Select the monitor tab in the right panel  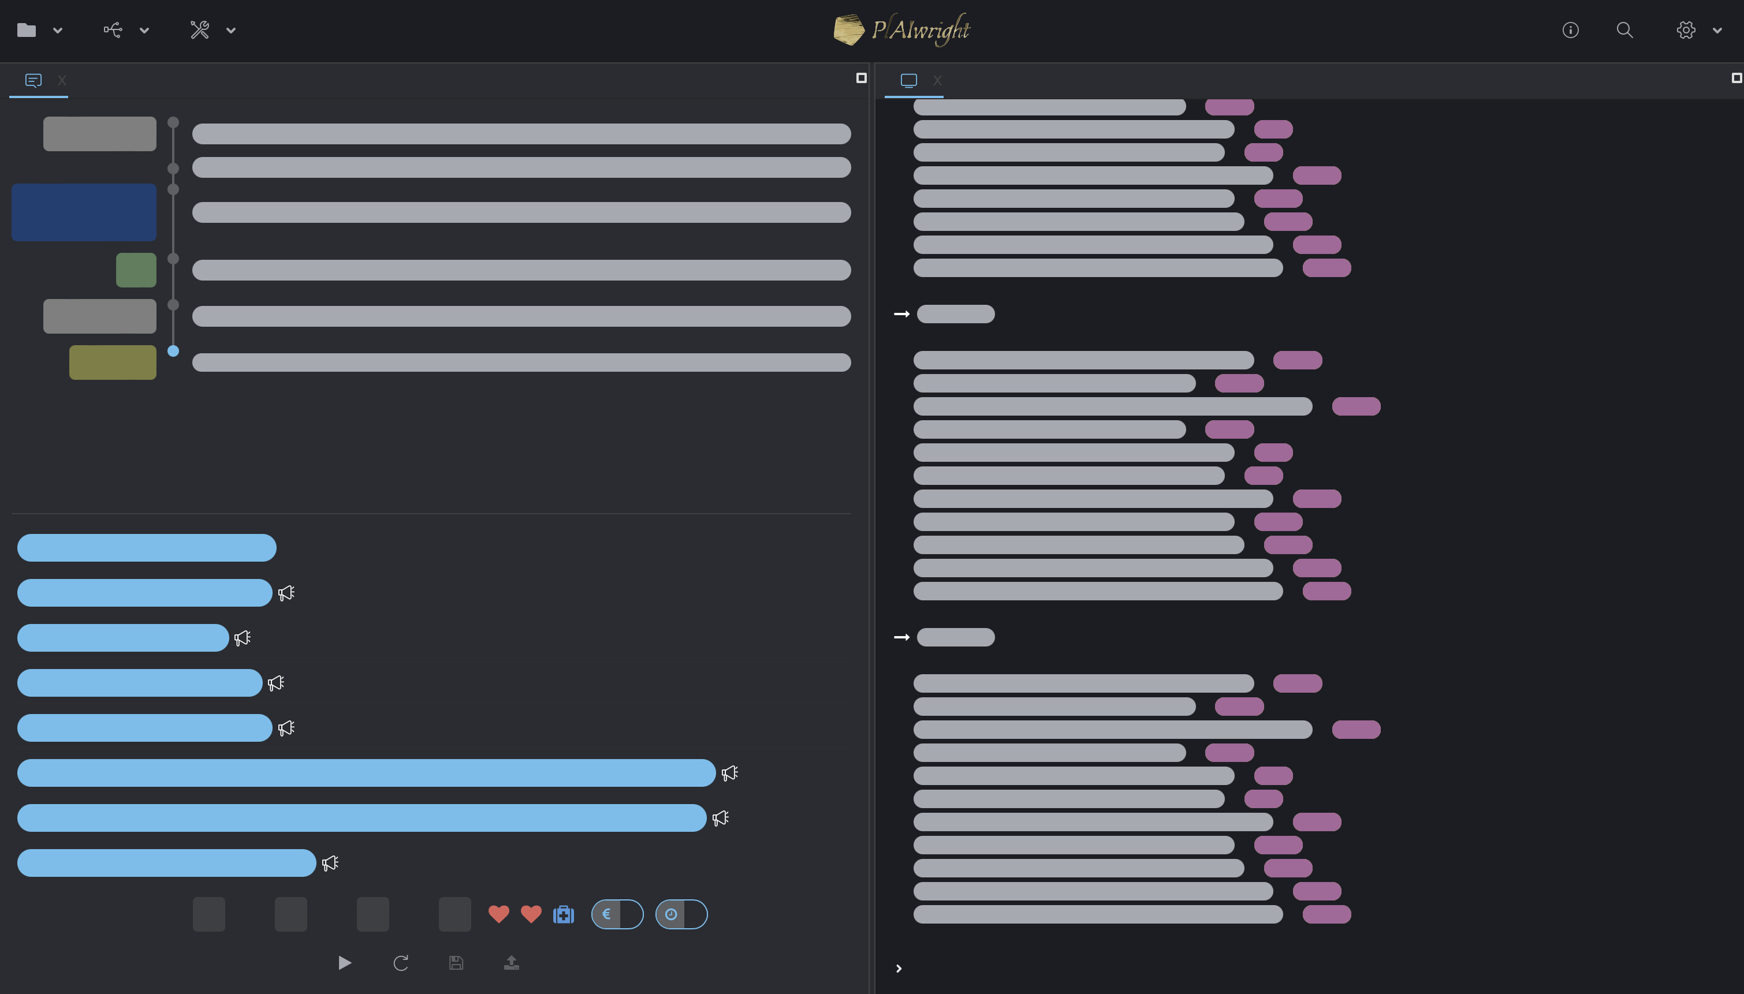click(909, 81)
